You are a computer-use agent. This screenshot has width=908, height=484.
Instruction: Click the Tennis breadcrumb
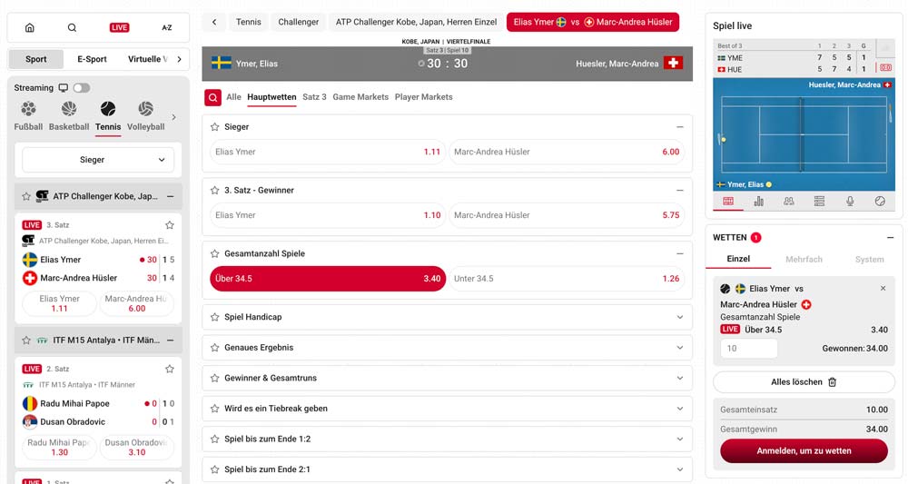click(x=249, y=22)
